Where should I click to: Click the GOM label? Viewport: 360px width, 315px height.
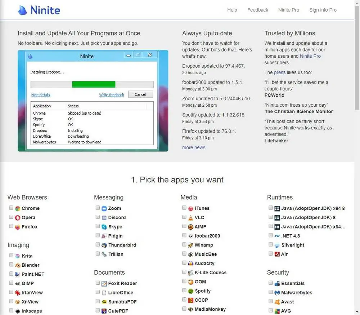pyautogui.click(x=200, y=282)
